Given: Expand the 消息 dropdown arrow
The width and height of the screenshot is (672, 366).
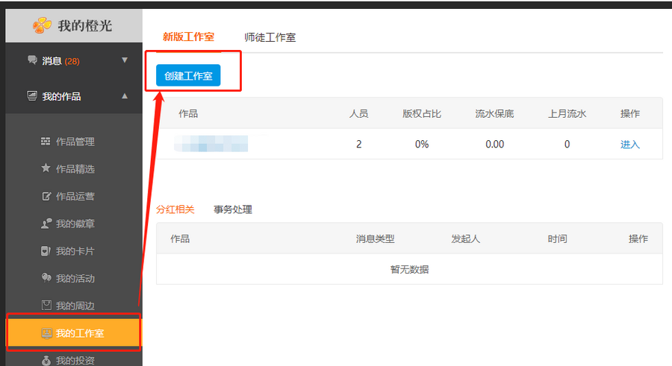Looking at the screenshot, I should 125,60.
